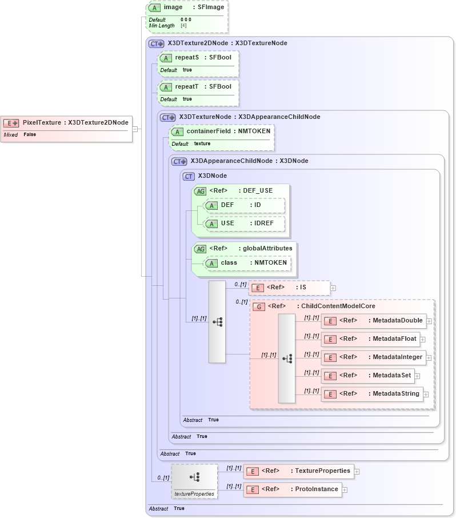Expand the MetadataDouble element
The width and height of the screenshot is (456, 518).
(429, 321)
